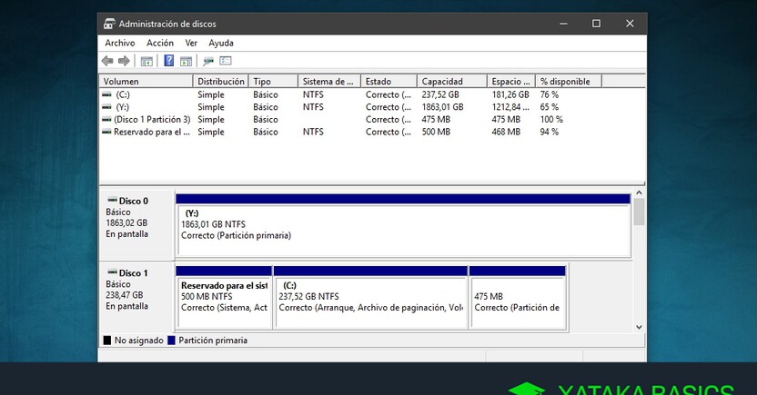Click the rescan disks toolbar icon

pos(208,61)
